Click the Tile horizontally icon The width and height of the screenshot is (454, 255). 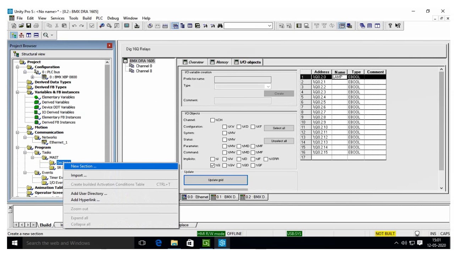(x=370, y=25)
